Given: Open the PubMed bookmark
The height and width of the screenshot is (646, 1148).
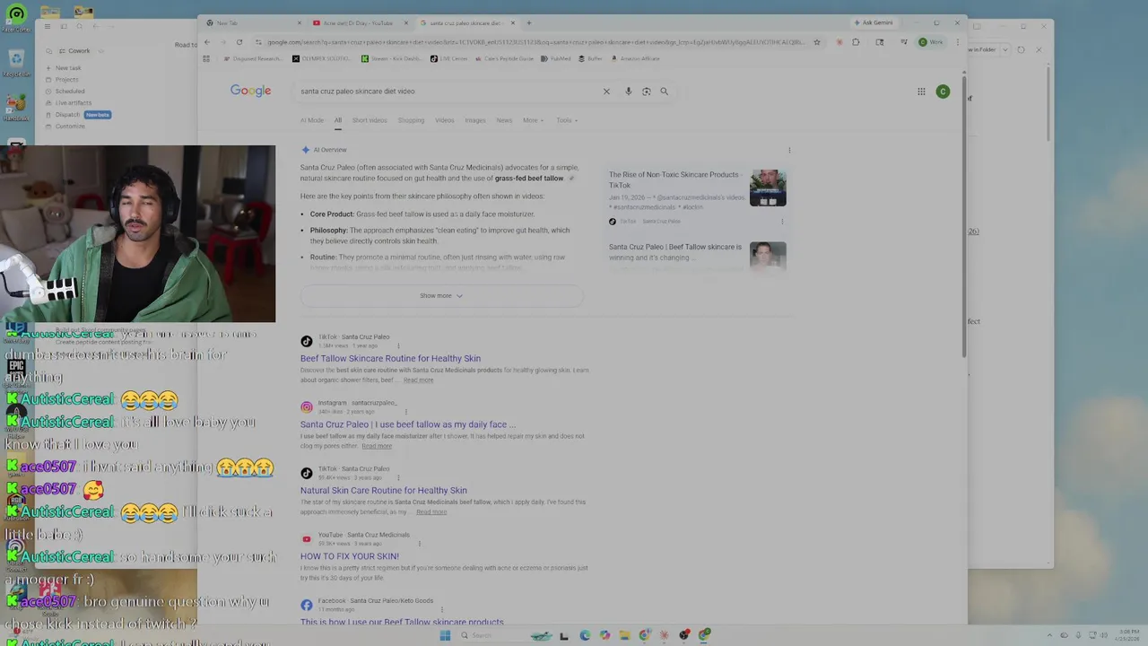Looking at the screenshot, I should pos(556,58).
